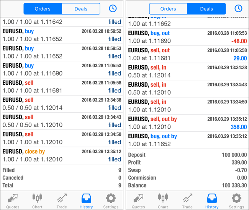Open Quotes in the left screen's bottom bar
This screenshot has width=249, height=210.
point(13,200)
